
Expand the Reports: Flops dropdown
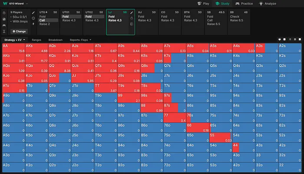tap(79, 40)
